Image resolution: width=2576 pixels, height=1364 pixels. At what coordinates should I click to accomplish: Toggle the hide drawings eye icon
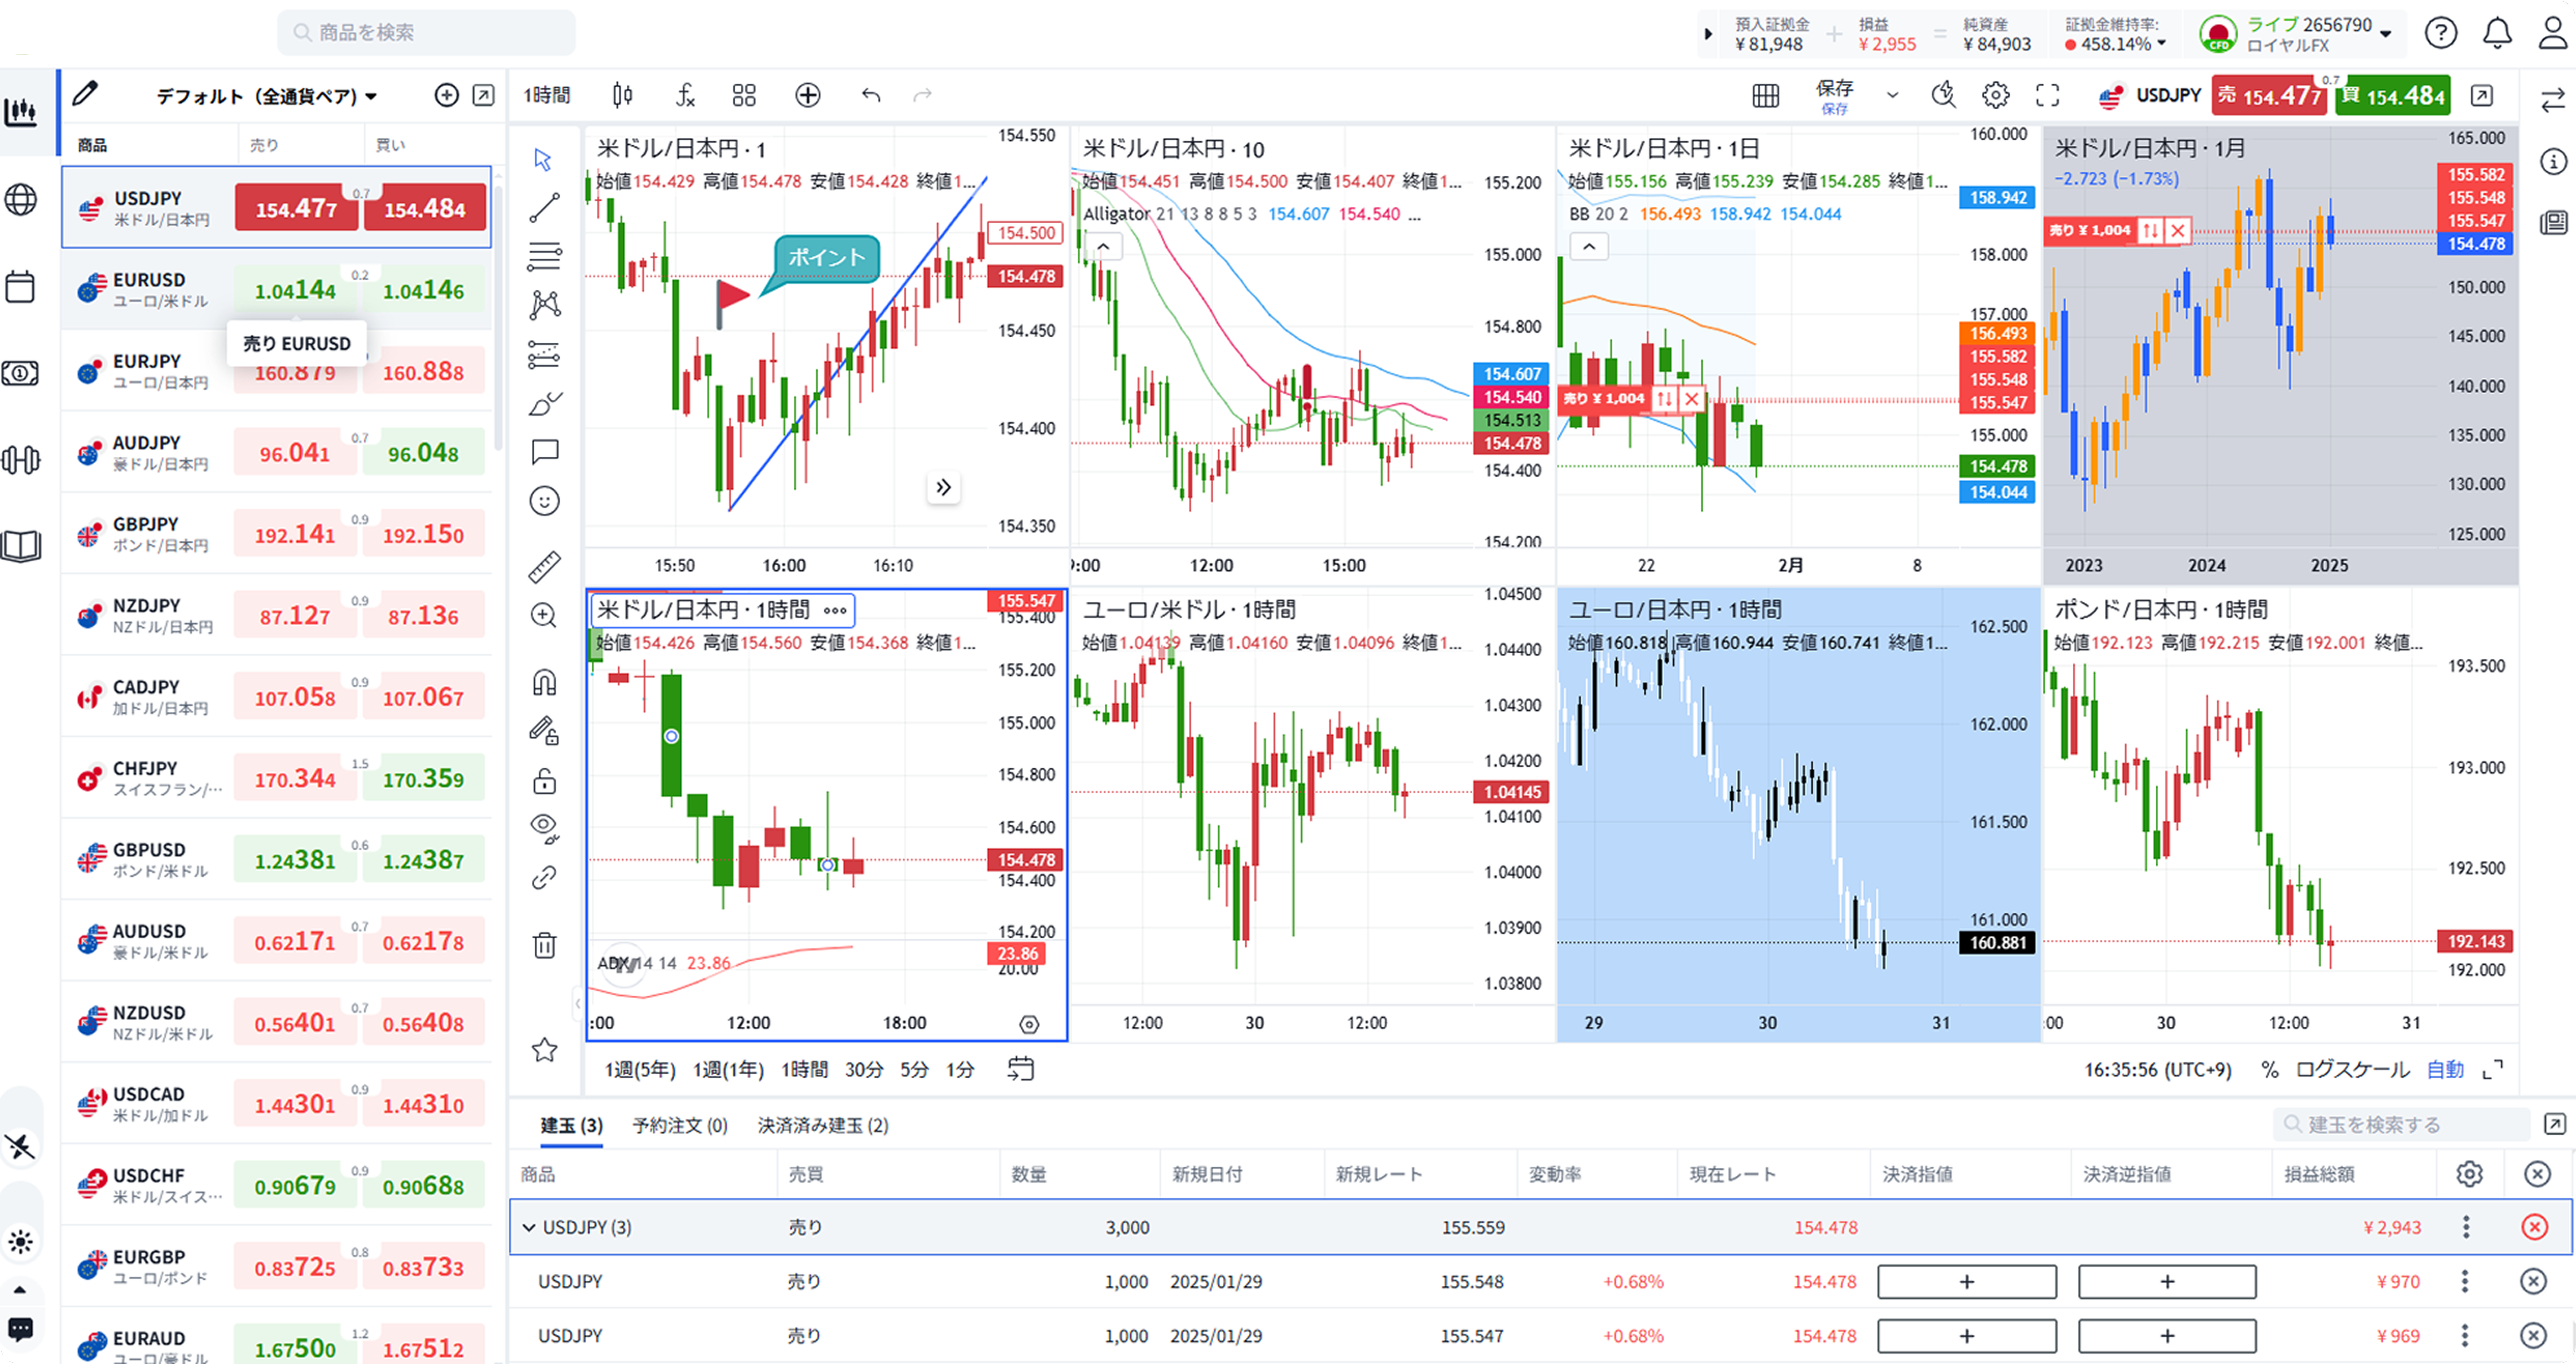(x=544, y=827)
